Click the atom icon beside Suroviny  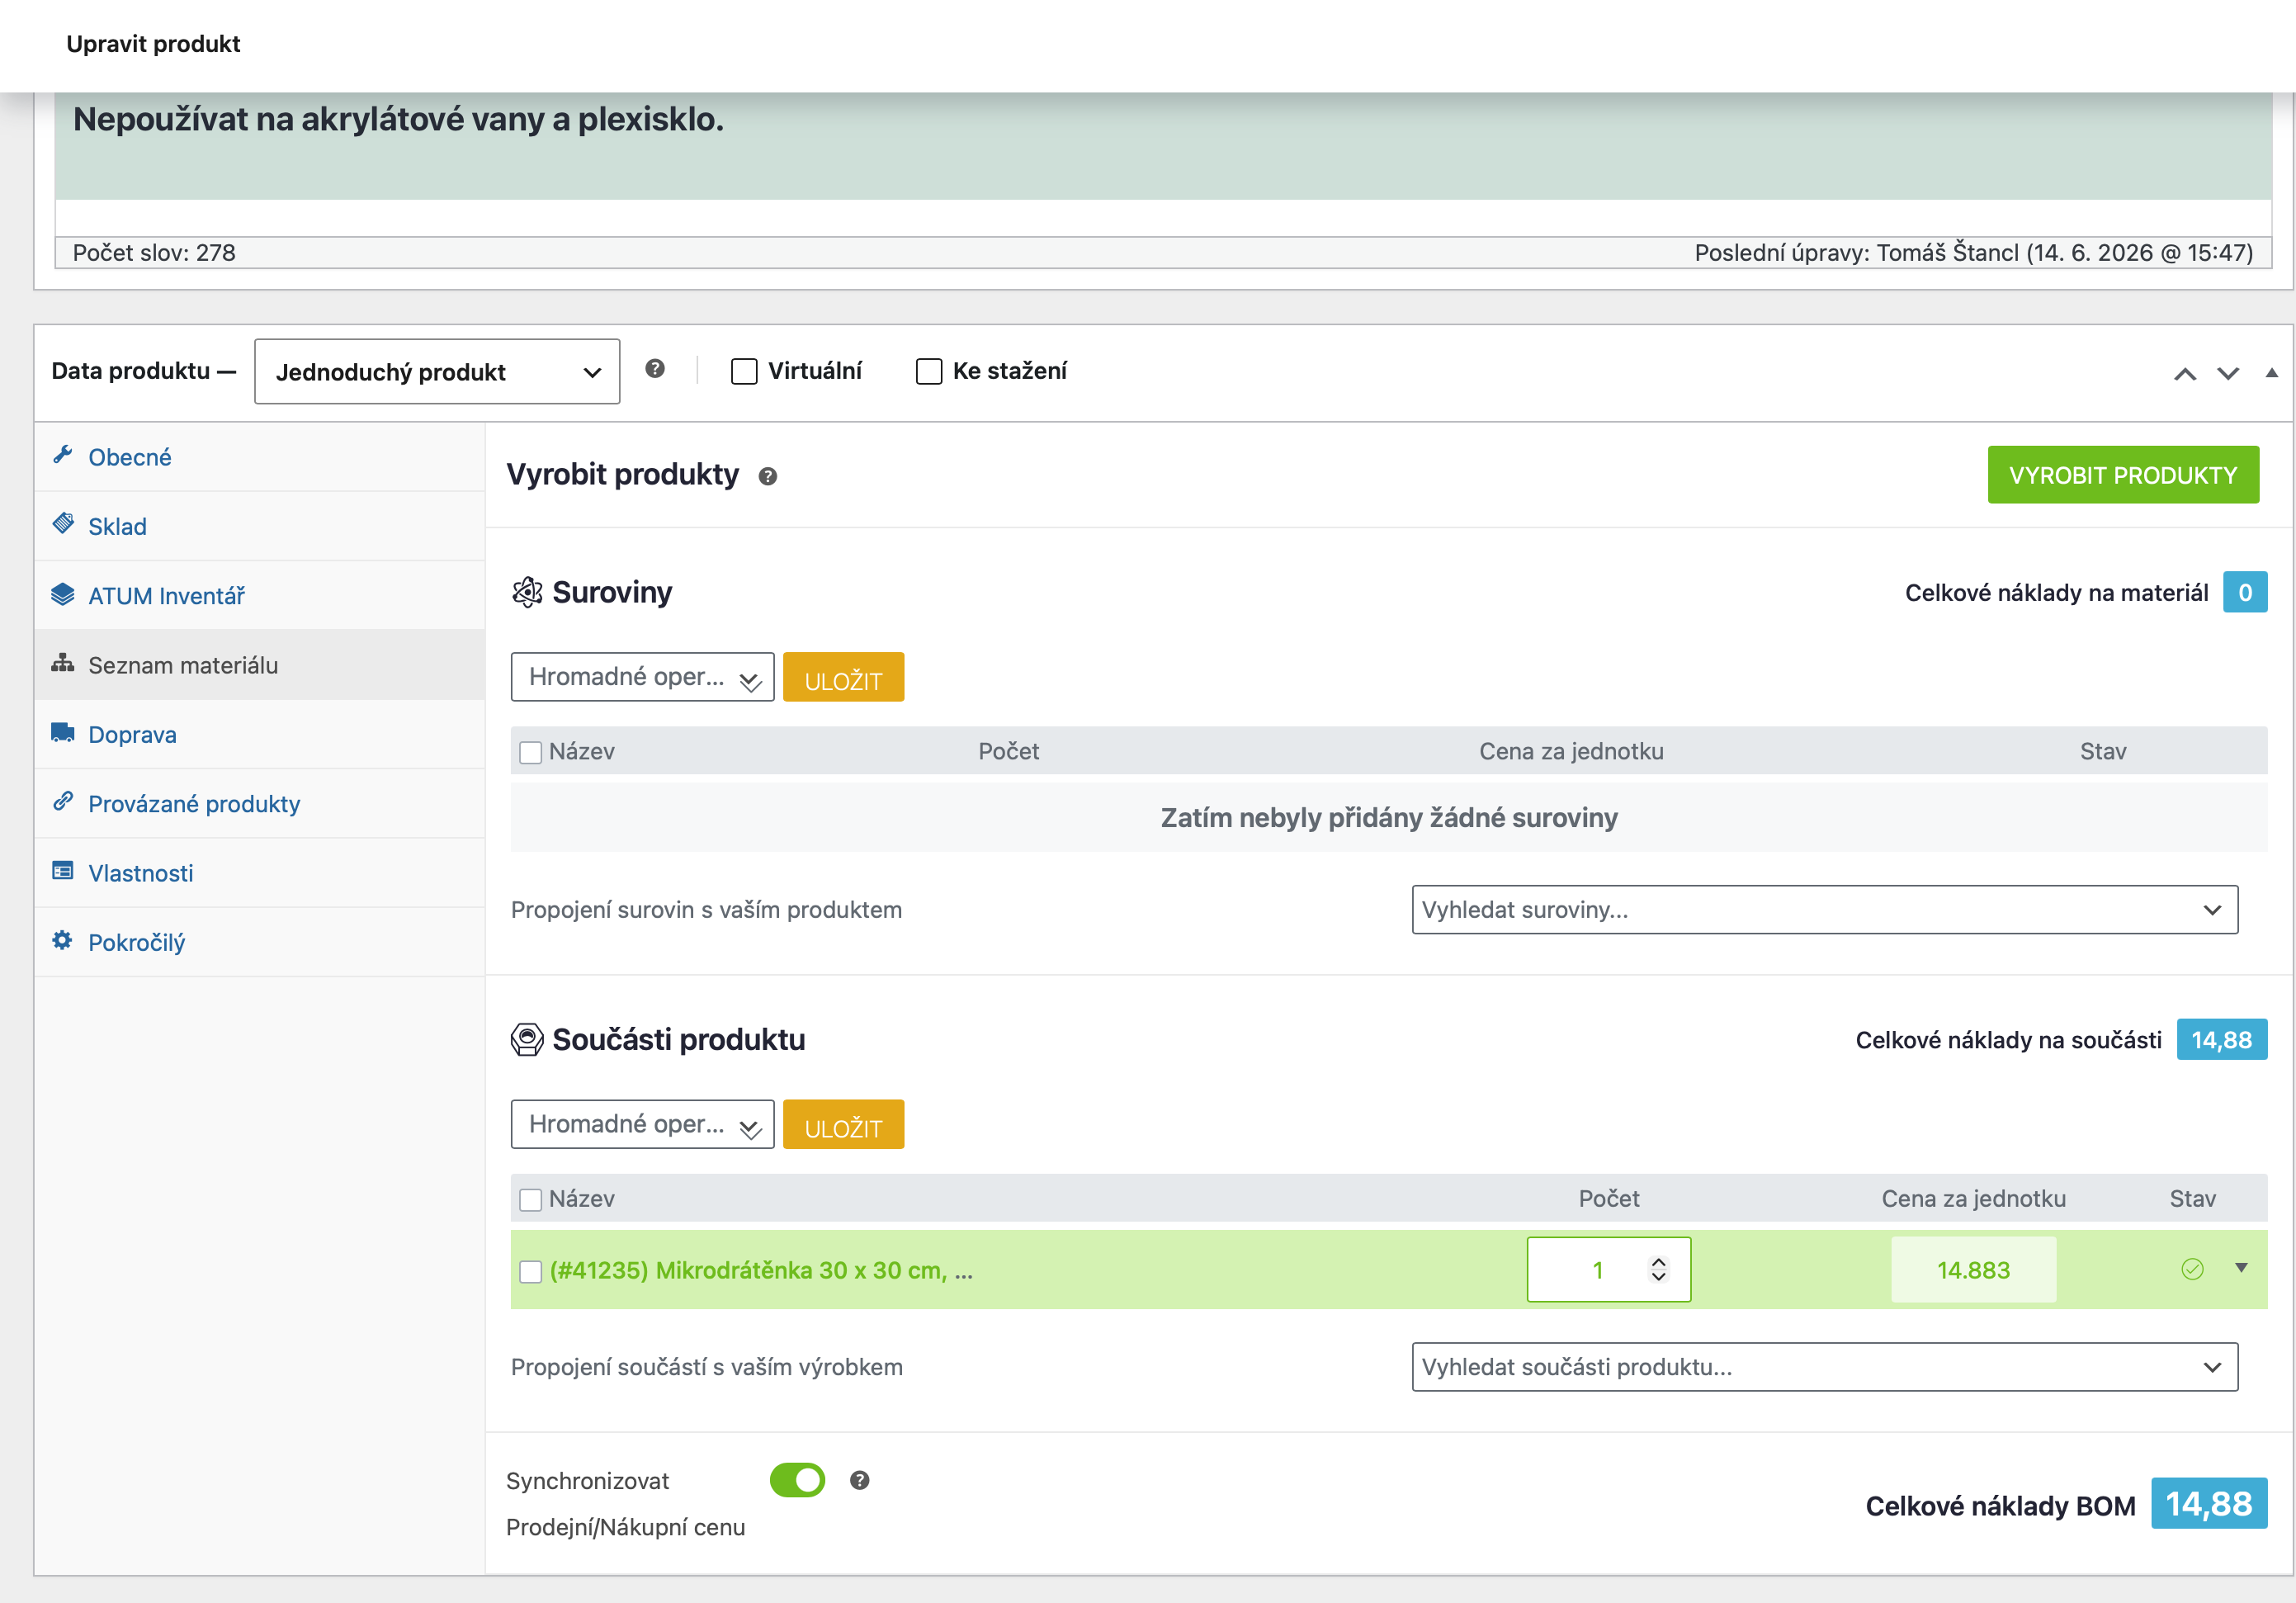pyautogui.click(x=527, y=592)
